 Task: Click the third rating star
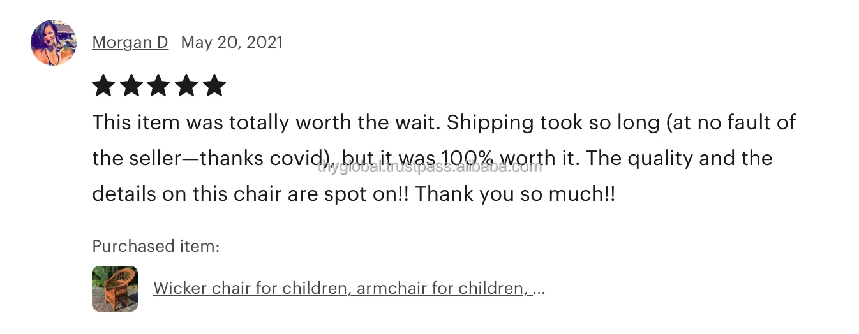click(159, 85)
